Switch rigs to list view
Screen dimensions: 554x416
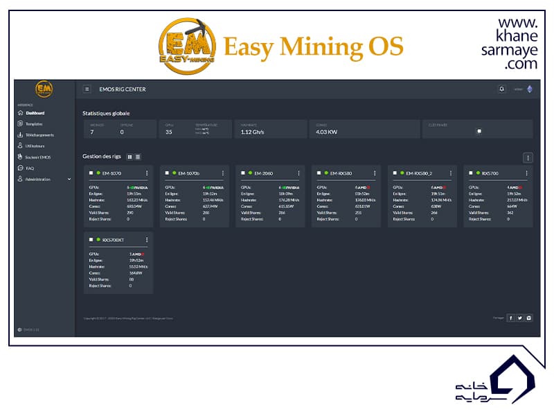138,157
